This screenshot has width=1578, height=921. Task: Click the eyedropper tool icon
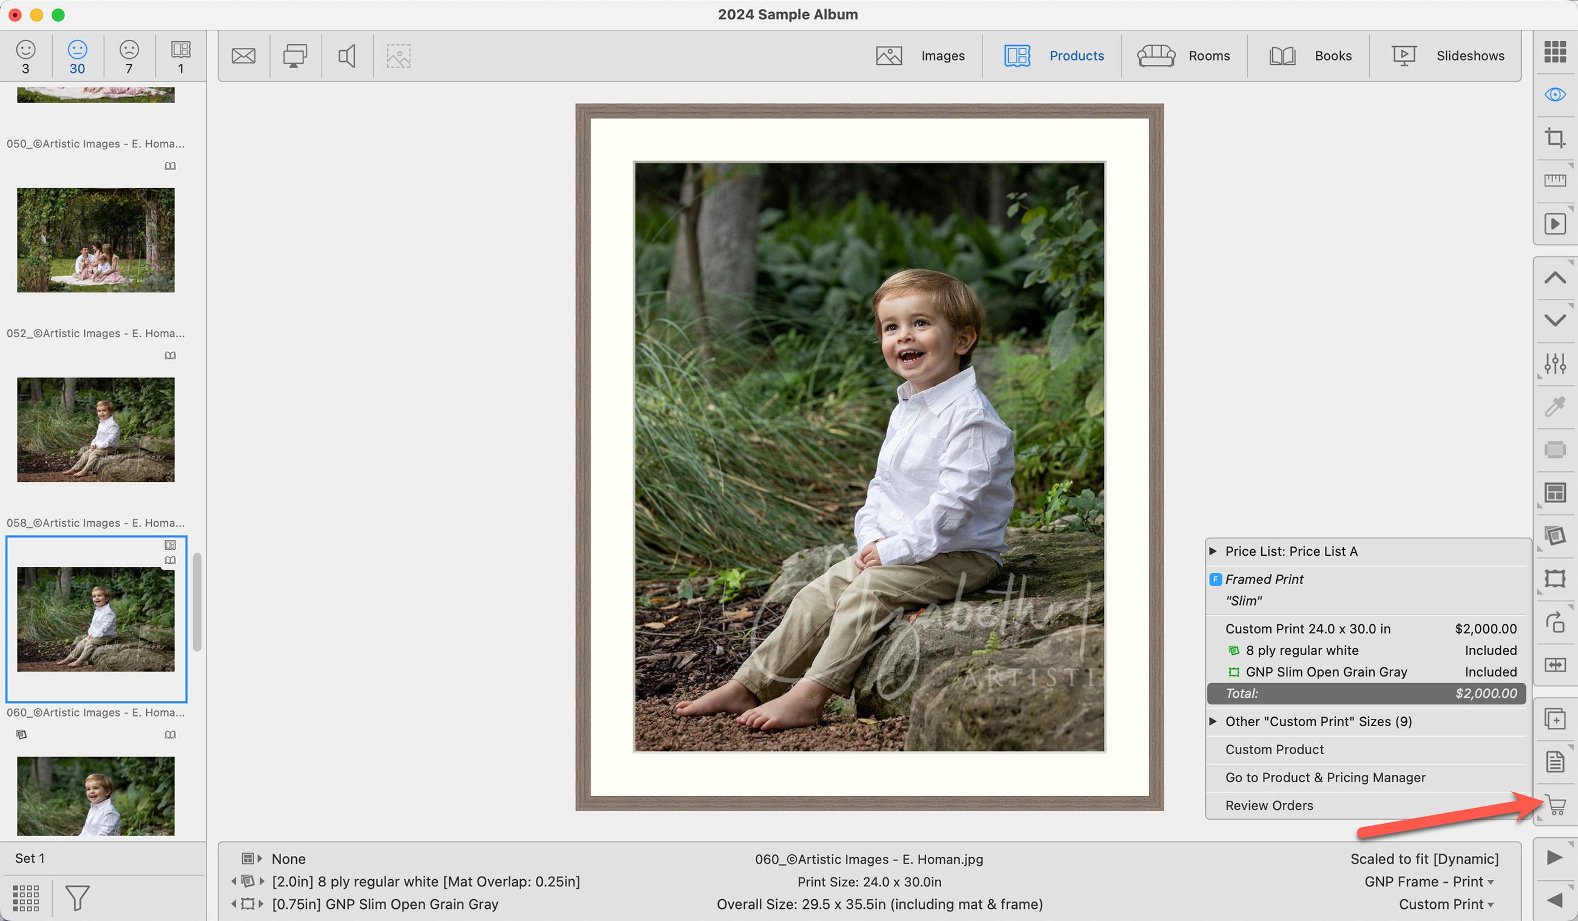(1555, 407)
